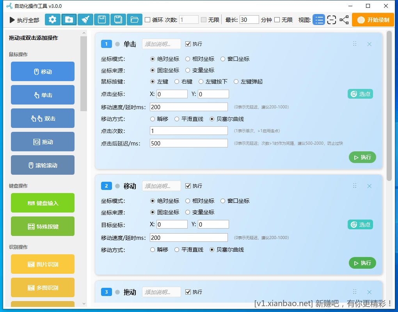The image size is (398, 312).
Task: Click 鼠标操作 sidebar 拖动 action
Action: 43,142
